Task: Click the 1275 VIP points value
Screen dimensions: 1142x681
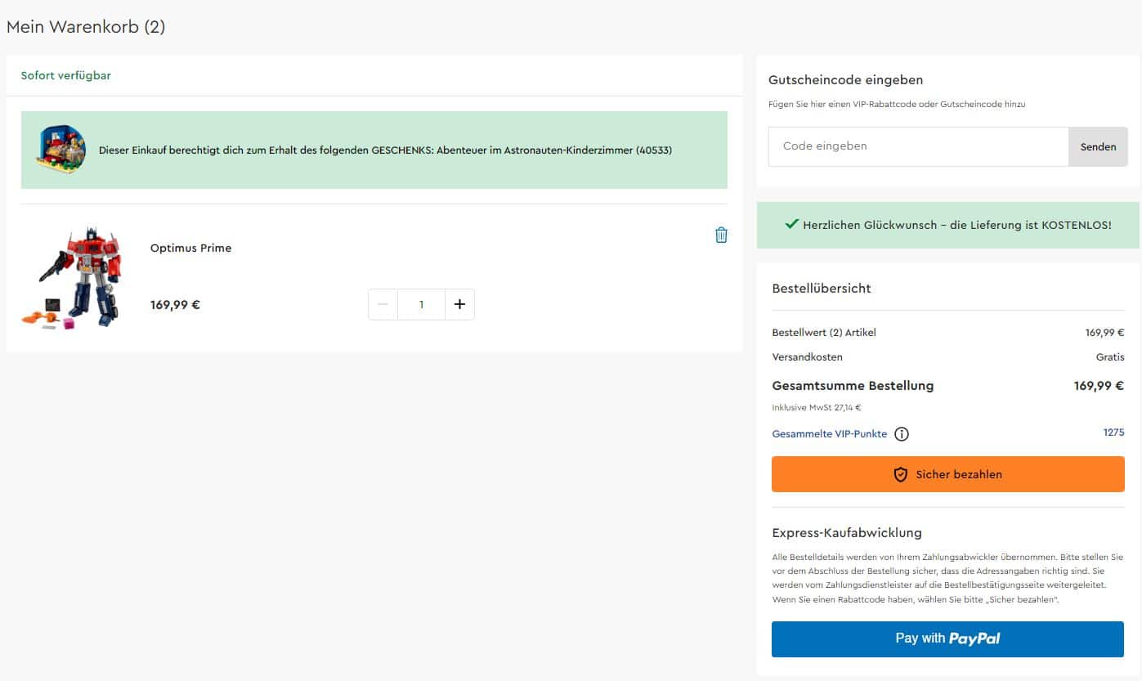Action: tap(1113, 432)
